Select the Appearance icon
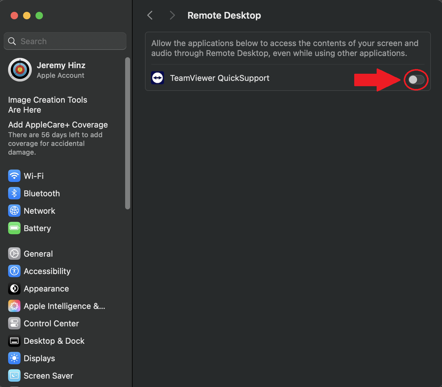Image resolution: width=442 pixels, height=387 pixels. point(14,288)
